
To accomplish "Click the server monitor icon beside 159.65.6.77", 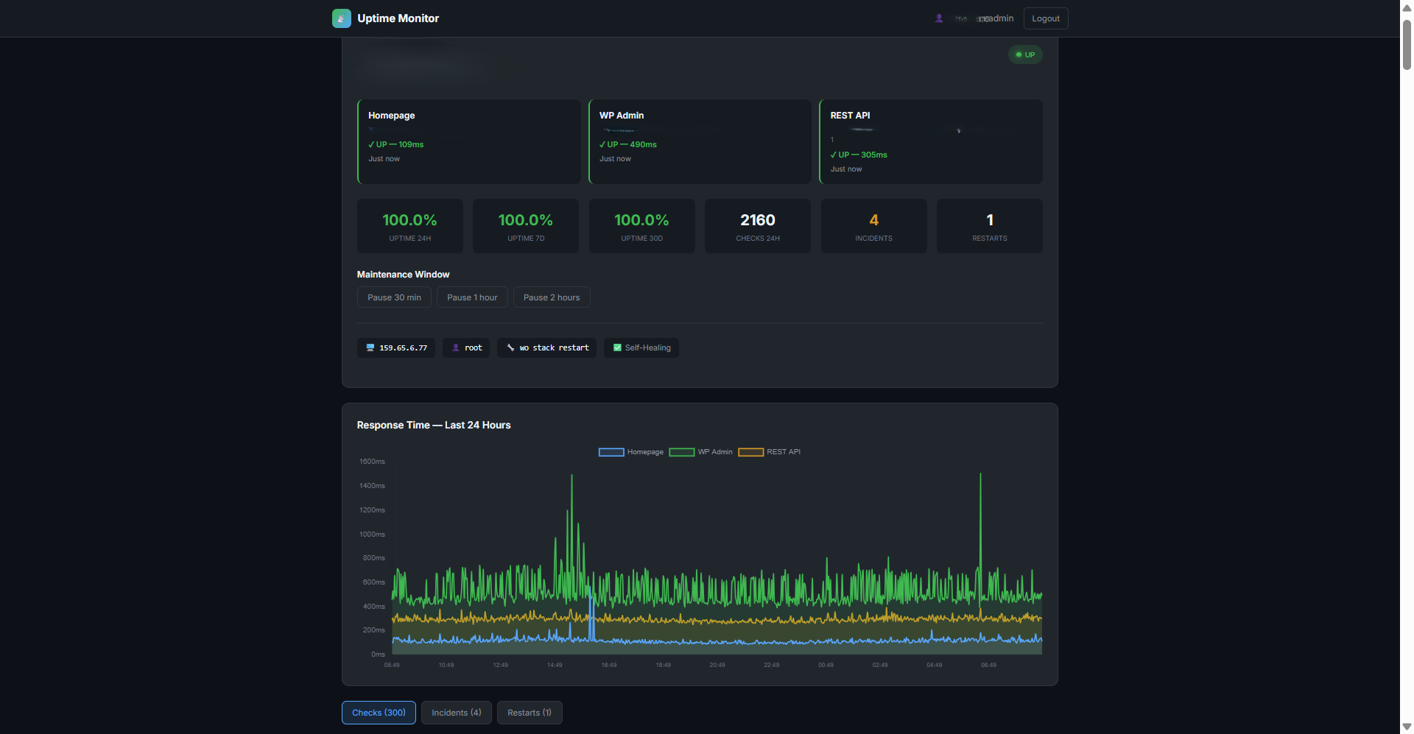I will click(370, 347).
